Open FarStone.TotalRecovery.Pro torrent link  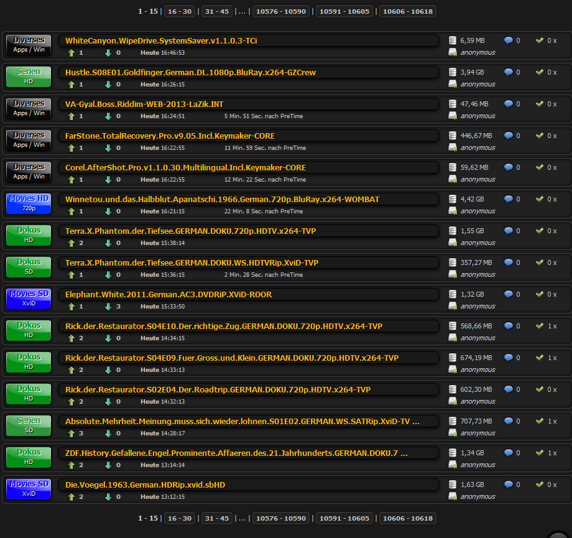(170, 136)
